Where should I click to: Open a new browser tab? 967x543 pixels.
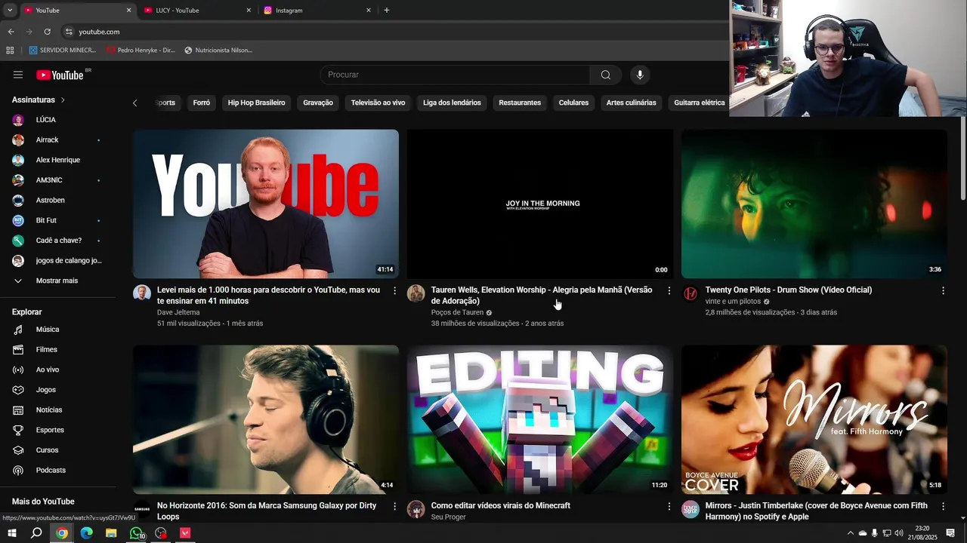click(x=387, y=11)
